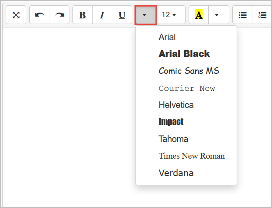
Task: Choose Arial Black font
Action: tap(186, 54)
